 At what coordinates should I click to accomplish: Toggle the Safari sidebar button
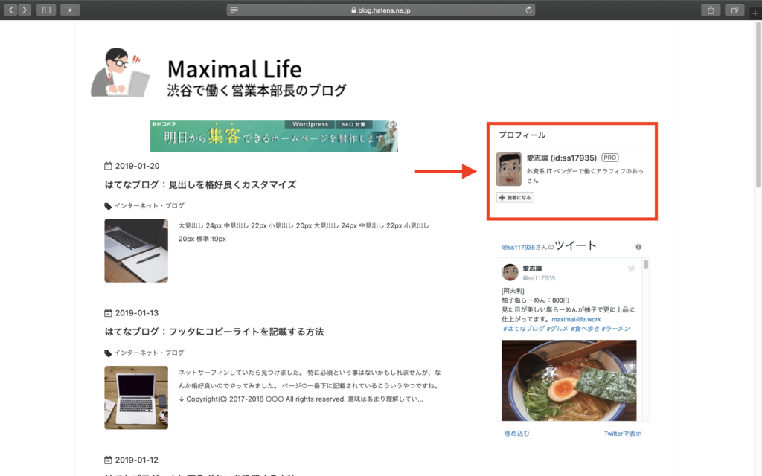[x=46, y=10]
